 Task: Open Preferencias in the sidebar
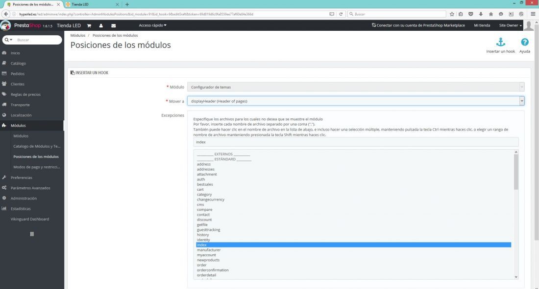click(x=21, y=178)
